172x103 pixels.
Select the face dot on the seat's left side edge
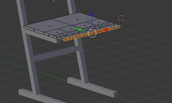coord(34,30)
